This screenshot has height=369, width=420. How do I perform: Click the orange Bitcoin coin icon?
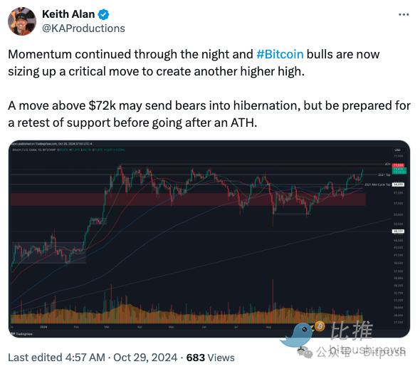(x=320, y=326)
